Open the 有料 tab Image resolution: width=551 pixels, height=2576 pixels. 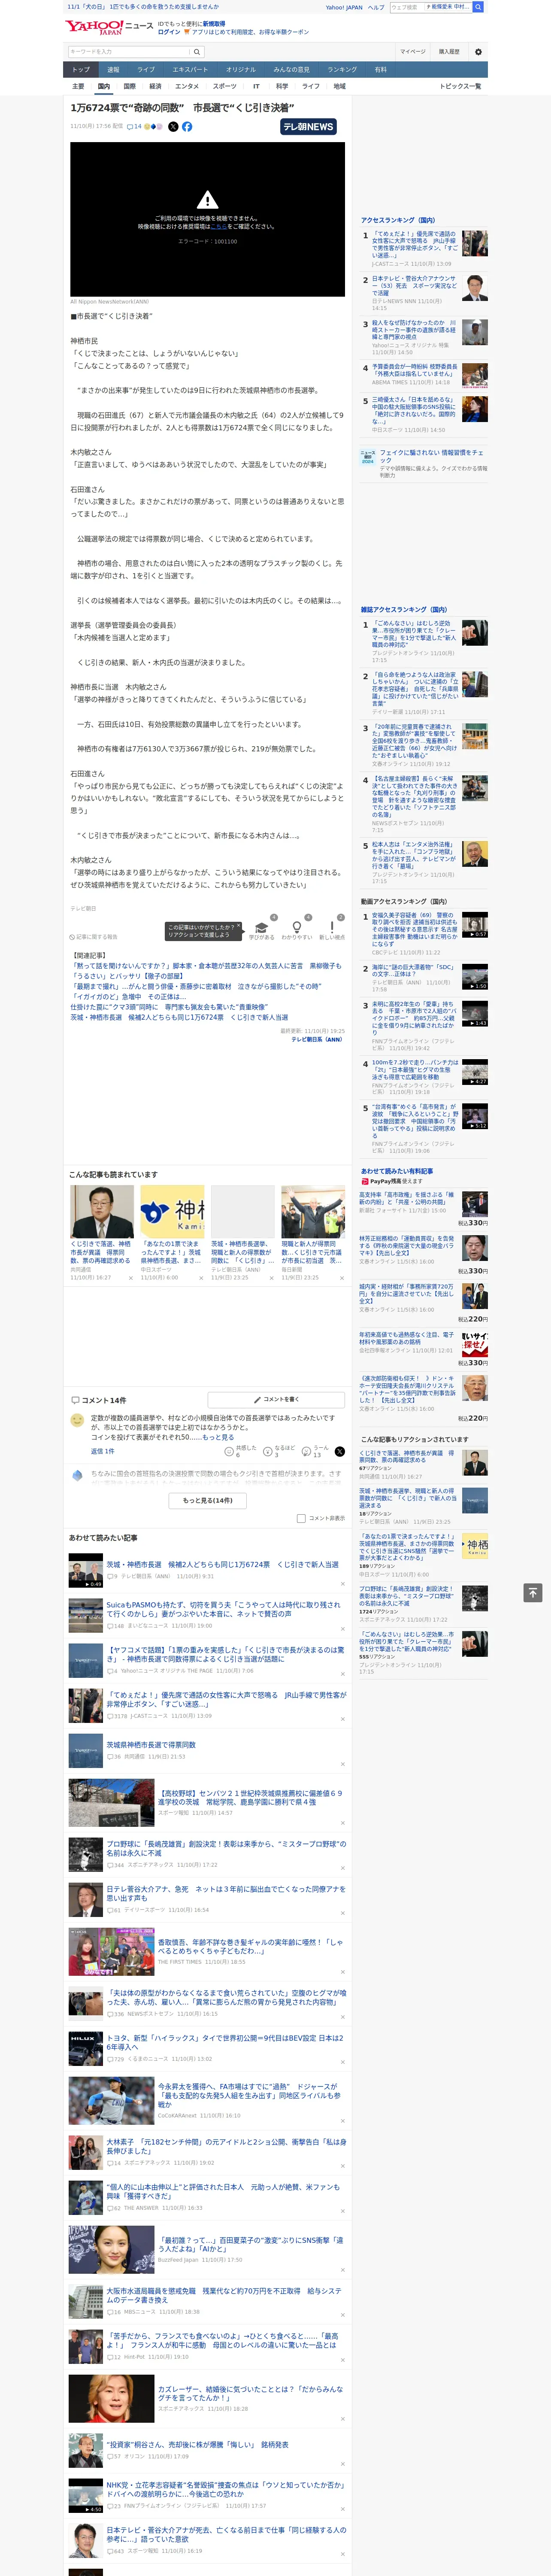(380, 69)
